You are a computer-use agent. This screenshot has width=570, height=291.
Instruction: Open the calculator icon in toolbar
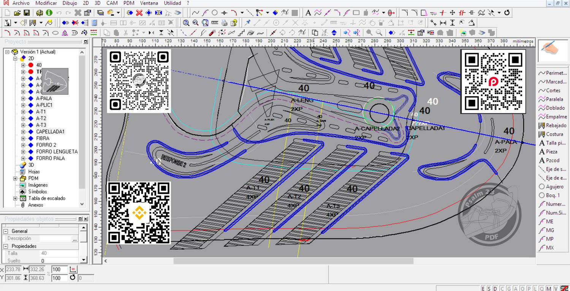point(94,23)
